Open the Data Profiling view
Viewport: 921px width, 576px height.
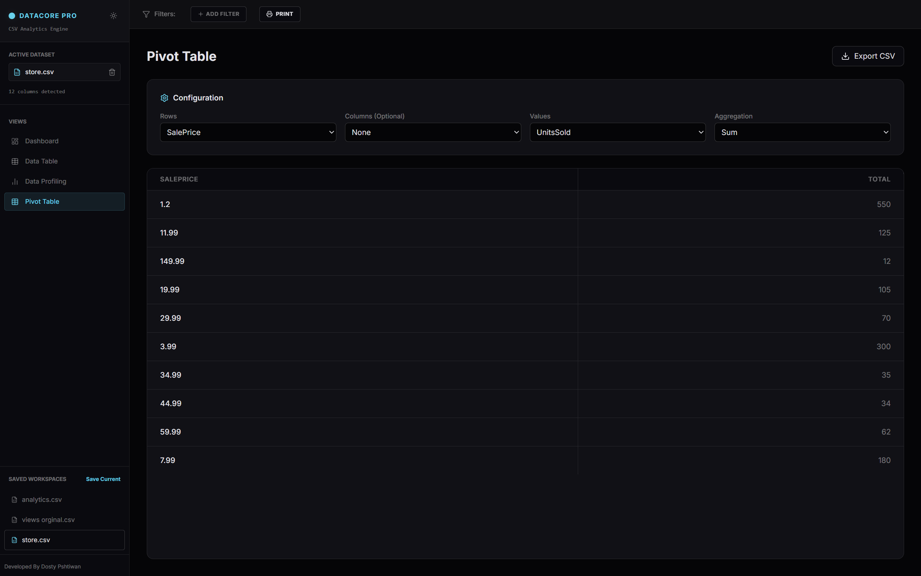click(x=64, y=182)
